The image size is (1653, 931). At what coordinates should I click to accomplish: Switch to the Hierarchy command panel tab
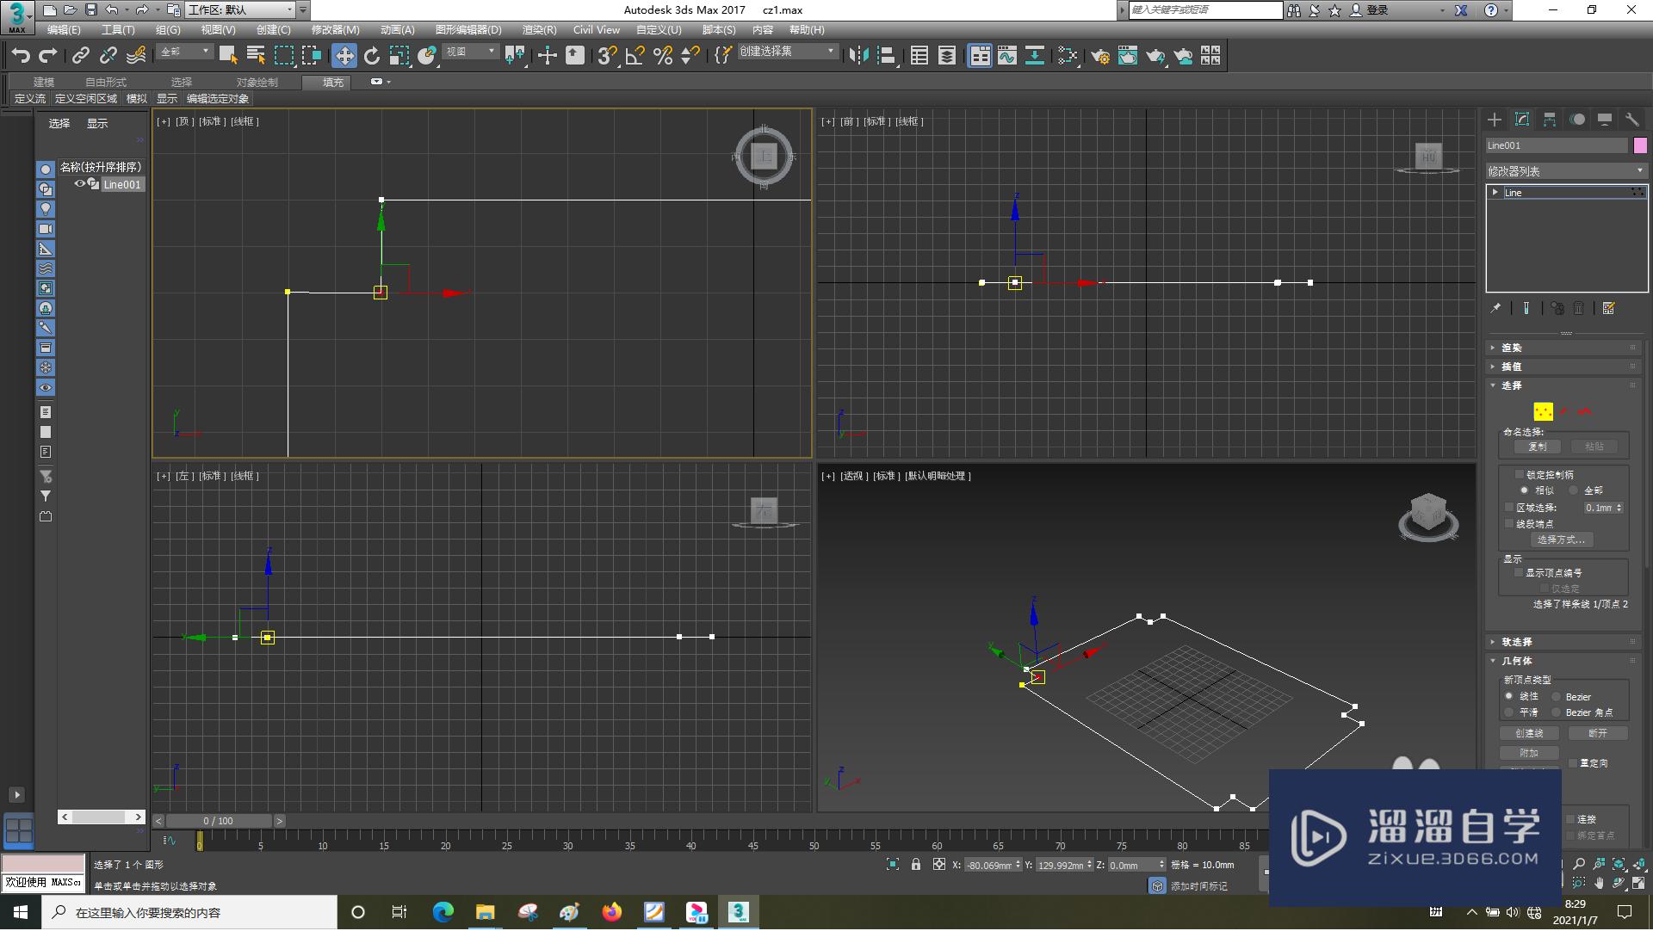pyautogui.click(x=1550, y=120)
